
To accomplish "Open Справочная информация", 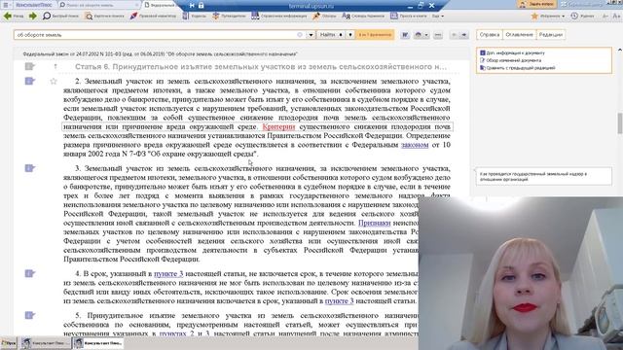I will [x=279, y=16].
